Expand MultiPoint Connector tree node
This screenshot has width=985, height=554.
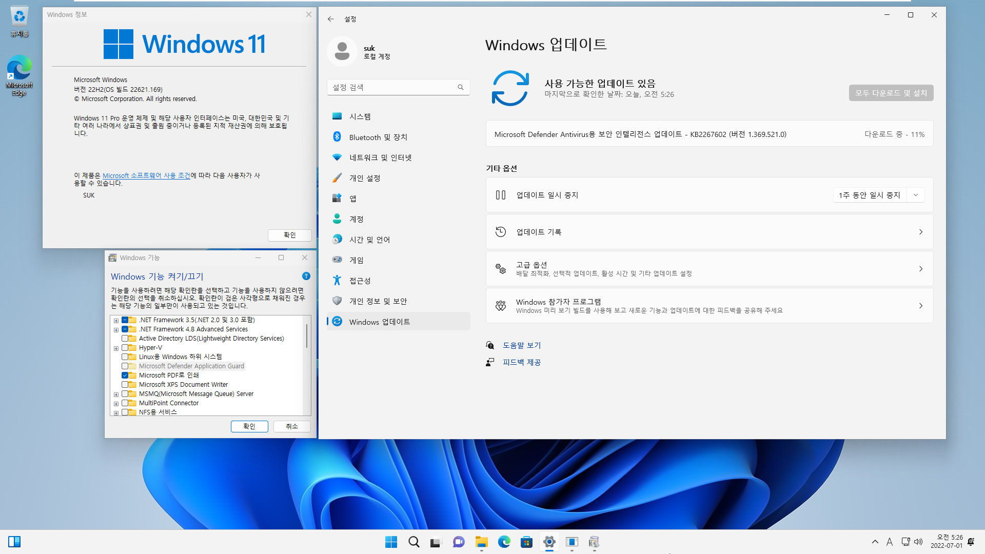click(116, 404)
